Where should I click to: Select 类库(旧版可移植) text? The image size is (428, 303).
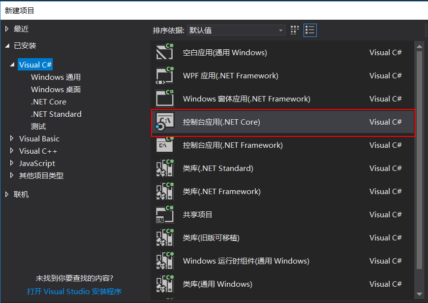(x=211, y=237)
